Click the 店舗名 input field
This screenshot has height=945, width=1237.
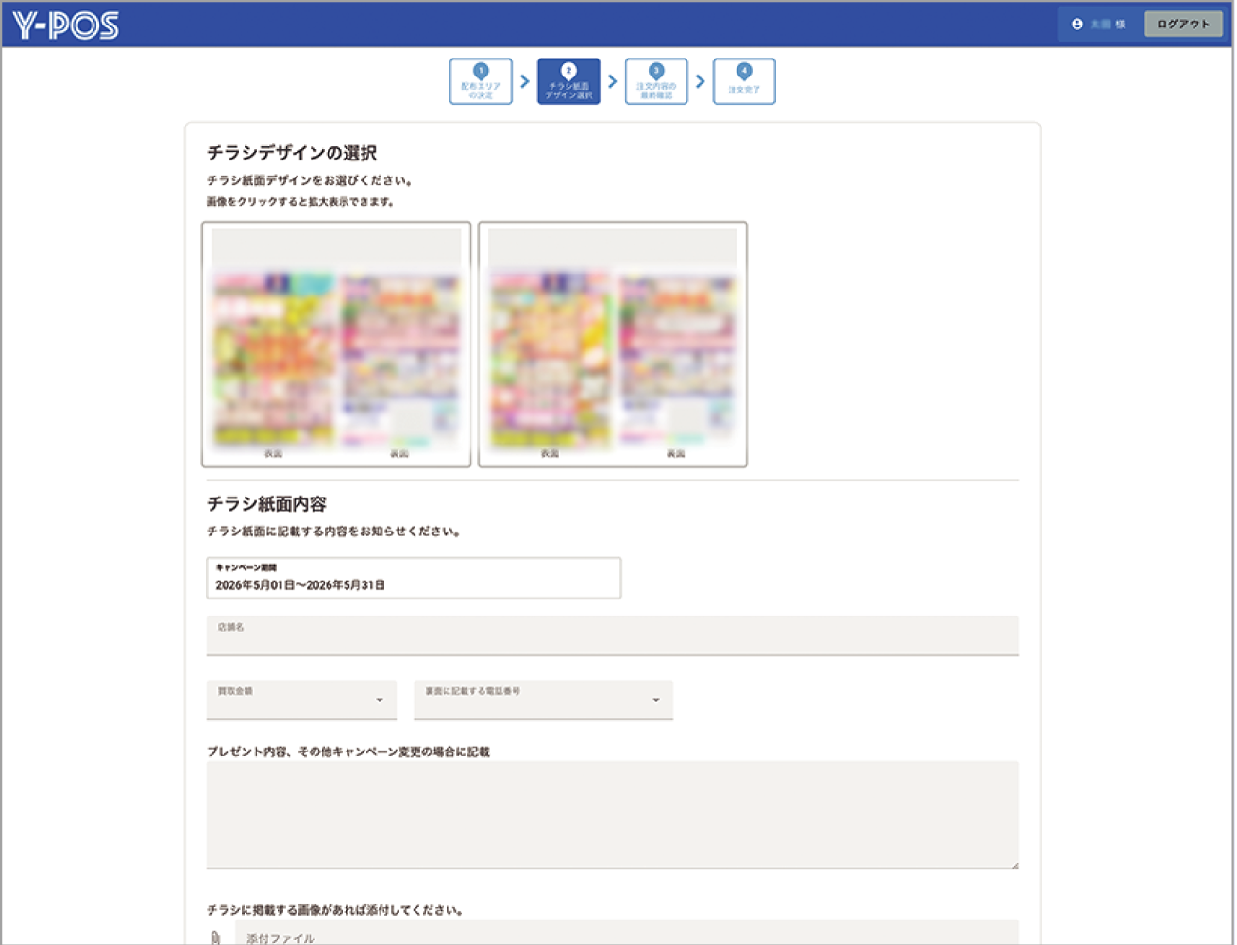(x=613, y=635)
